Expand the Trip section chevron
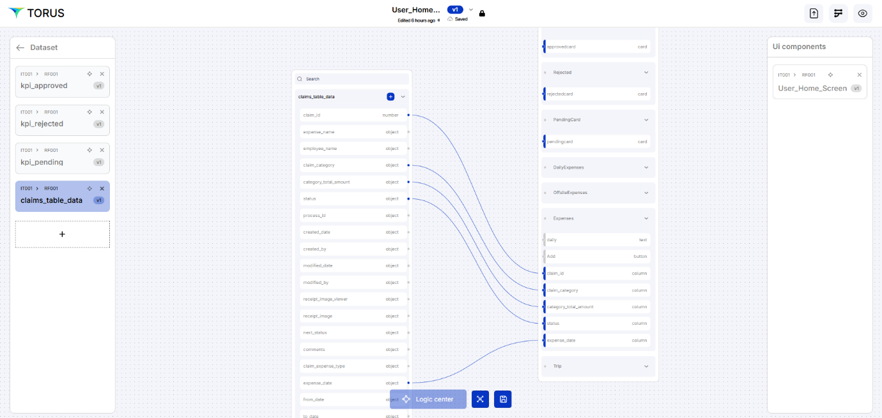The image size is (882, 418). (x=646, y=366)
